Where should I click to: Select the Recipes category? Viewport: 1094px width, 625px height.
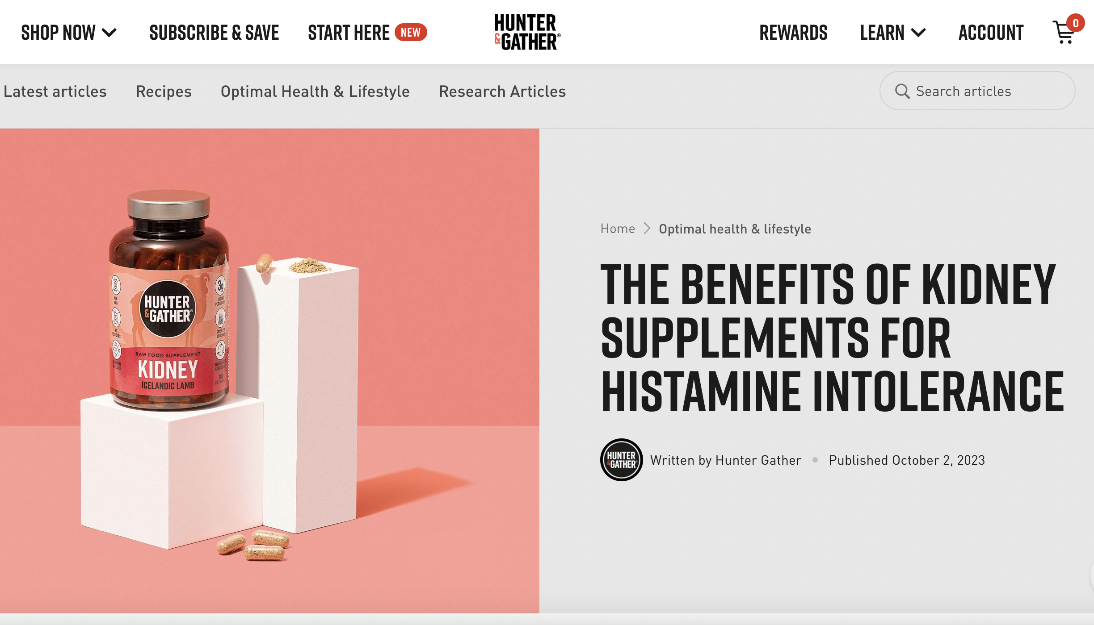pyautogui.click(x=164, y=92)
